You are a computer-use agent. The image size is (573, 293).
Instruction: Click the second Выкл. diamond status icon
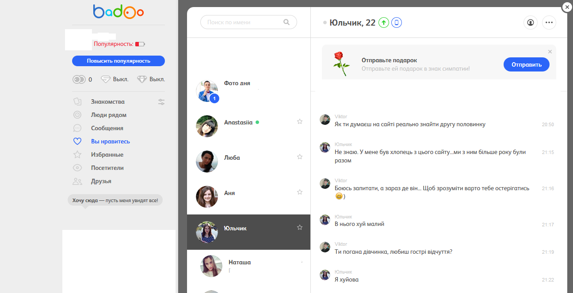coord(142,79)
